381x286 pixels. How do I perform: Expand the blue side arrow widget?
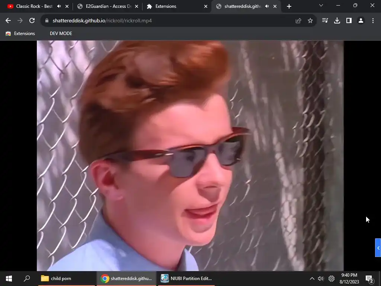point(378,248)
